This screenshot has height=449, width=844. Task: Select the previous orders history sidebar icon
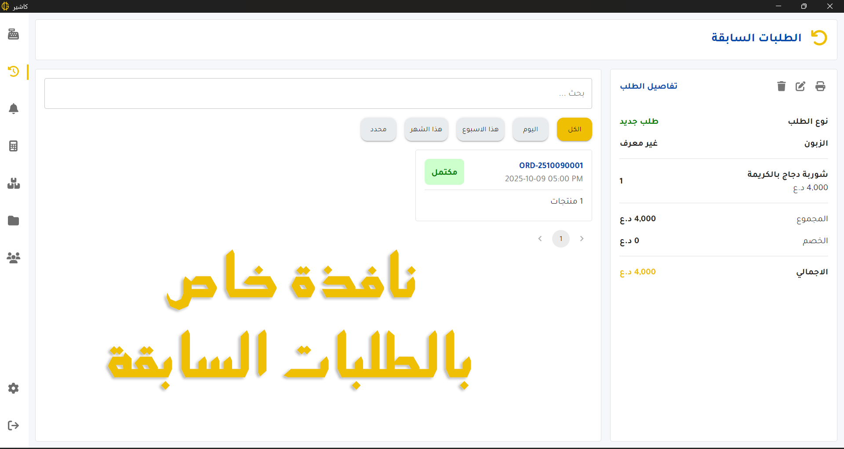tap(13, 72)
